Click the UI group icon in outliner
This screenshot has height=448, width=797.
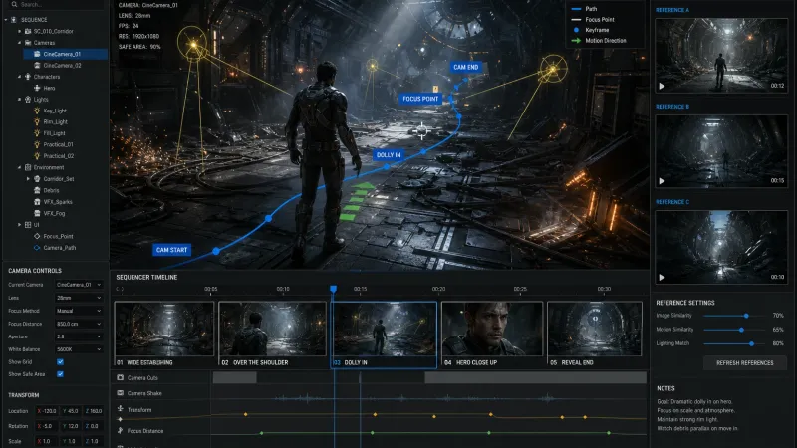(28, 225)
